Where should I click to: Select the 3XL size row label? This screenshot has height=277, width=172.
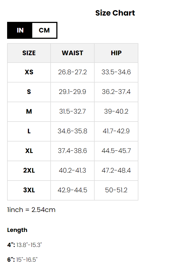(29, 190)
